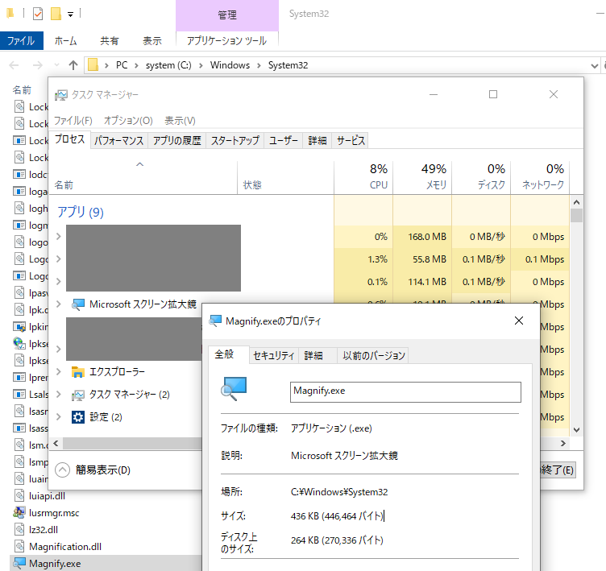606x571 pixels.
Task: Click the lusrmgr.msc file icon
Action: coord(19,512)
